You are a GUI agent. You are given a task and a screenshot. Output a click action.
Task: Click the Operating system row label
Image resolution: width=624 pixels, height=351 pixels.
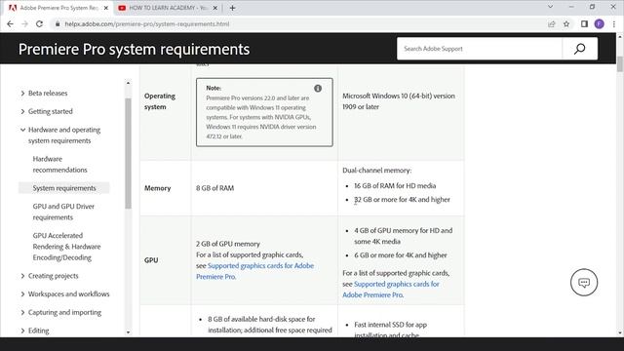coord(160,101)
